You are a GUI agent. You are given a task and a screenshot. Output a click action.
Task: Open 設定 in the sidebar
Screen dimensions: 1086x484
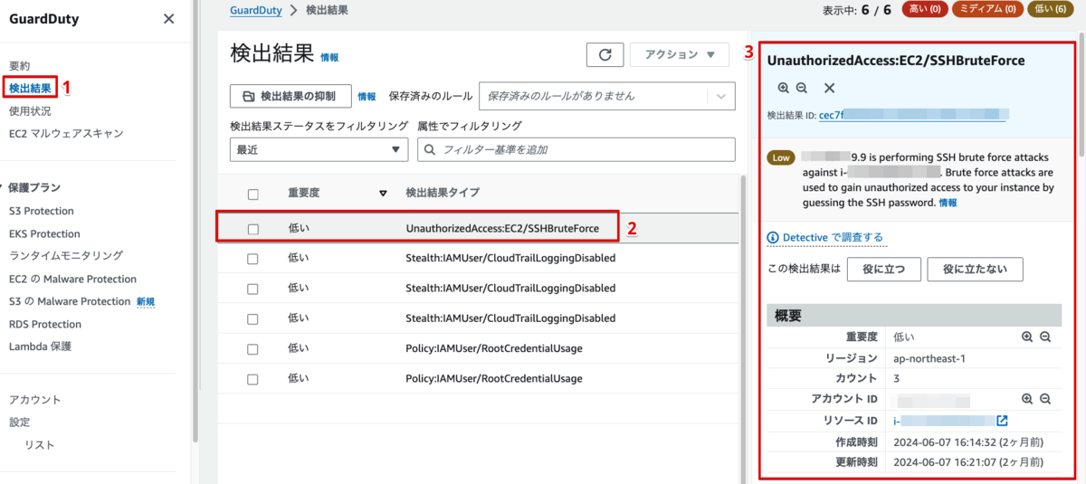pyautogui.click(x=20, y=422)
